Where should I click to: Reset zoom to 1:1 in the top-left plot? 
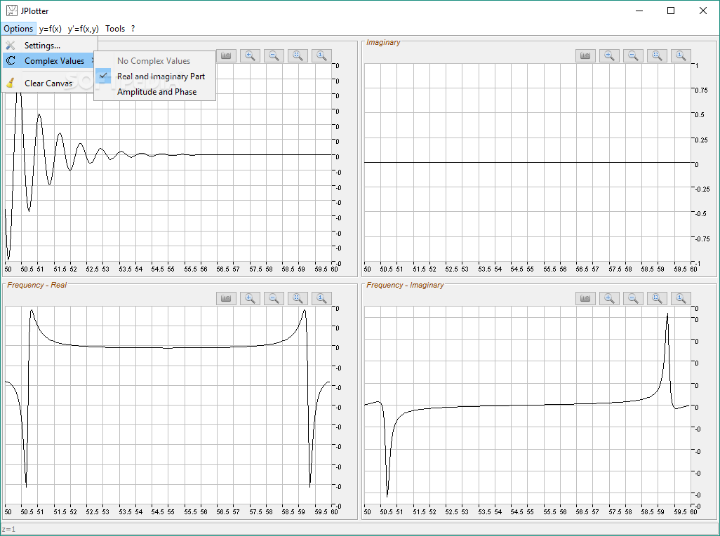point(321,55)
